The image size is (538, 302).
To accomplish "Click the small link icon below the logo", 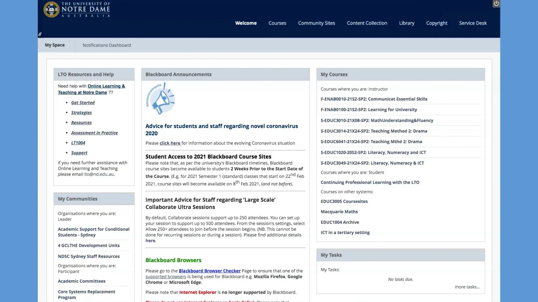I will pyautogui.click(x=40, y=34).
